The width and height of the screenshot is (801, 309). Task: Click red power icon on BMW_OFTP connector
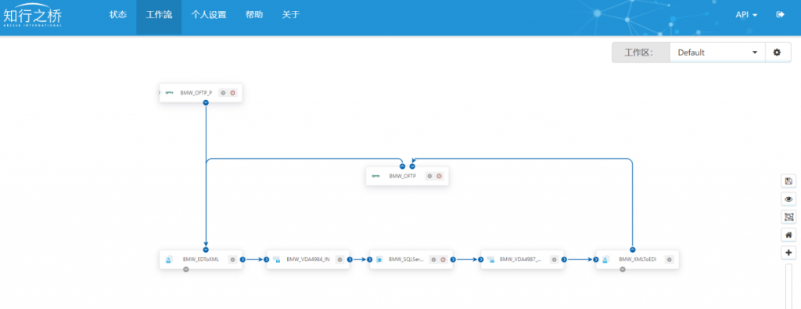click(x=440, y=176)
